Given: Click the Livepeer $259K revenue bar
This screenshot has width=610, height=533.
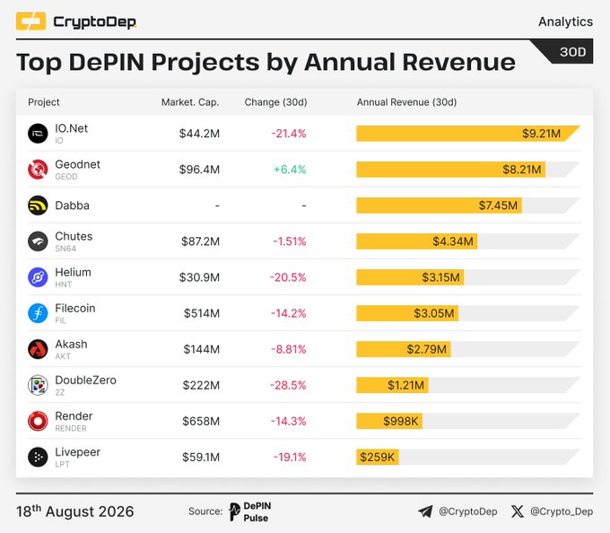Looking at the screenshot, I should click(x=378, y=457).
